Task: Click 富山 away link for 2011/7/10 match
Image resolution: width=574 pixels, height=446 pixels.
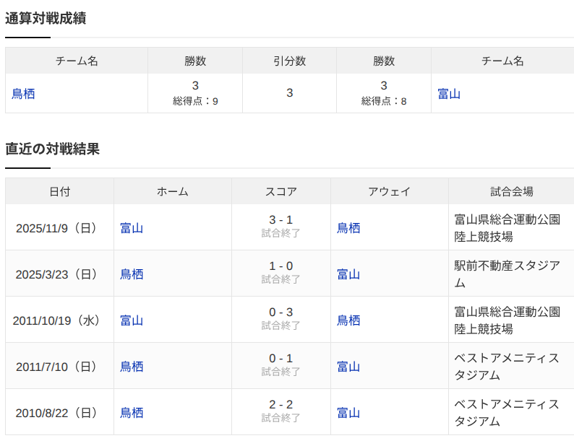Action: (348, 367)
